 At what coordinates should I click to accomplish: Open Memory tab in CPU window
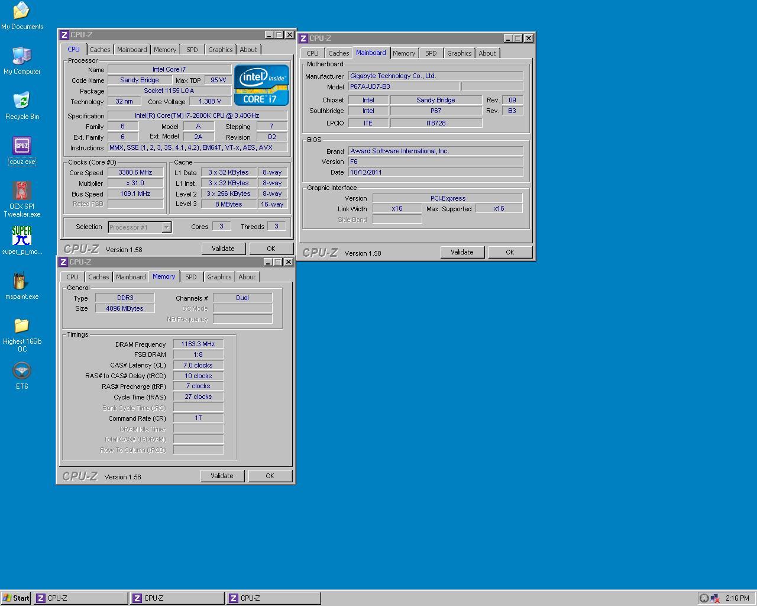click(165, 50)
